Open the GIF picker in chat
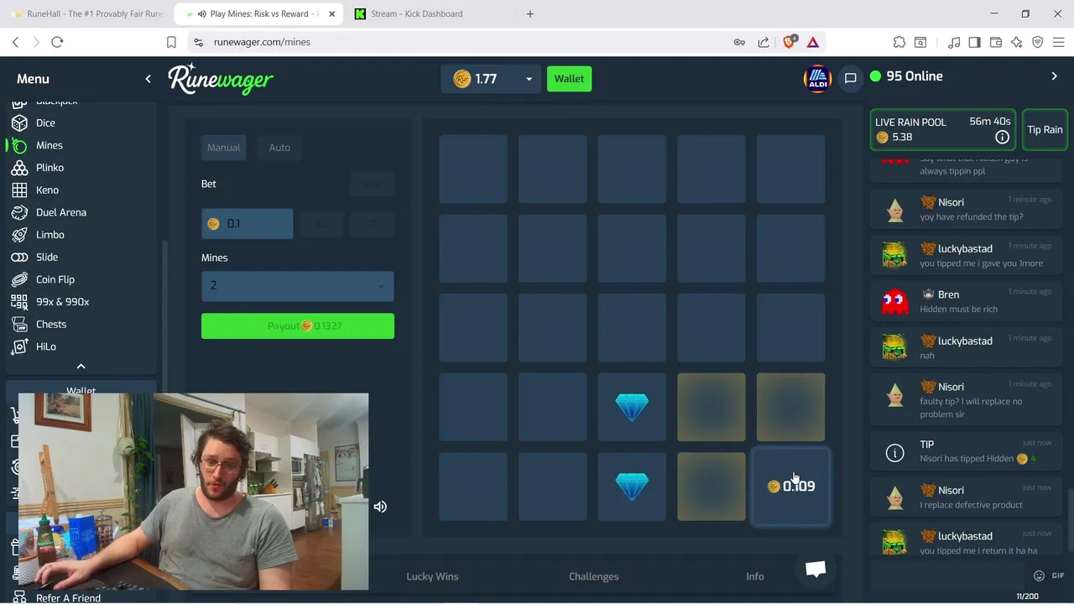This screenshot has width=1074, height=604. tap(1058, 575)
